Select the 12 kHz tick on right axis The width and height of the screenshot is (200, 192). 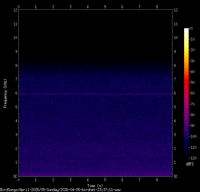(176, 10)
